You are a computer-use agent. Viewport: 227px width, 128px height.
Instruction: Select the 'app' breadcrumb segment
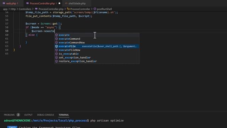(5, 9)
